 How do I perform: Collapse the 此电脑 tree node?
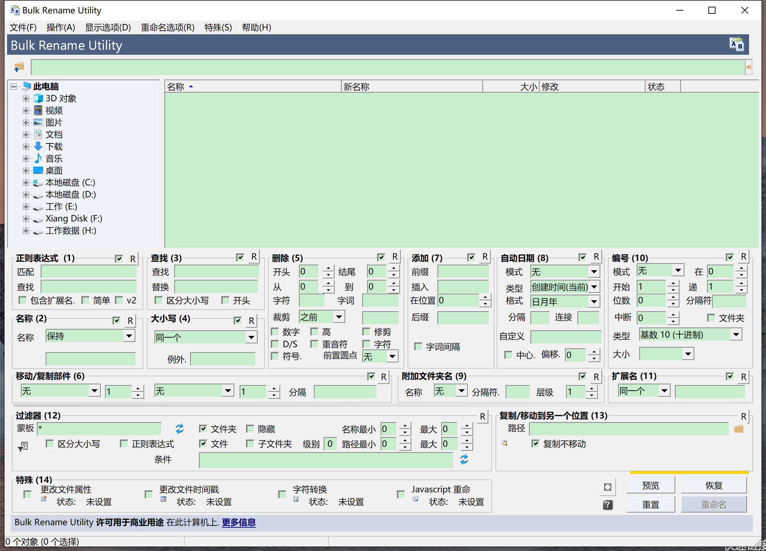pyautogui.click(x=13, y=87)
